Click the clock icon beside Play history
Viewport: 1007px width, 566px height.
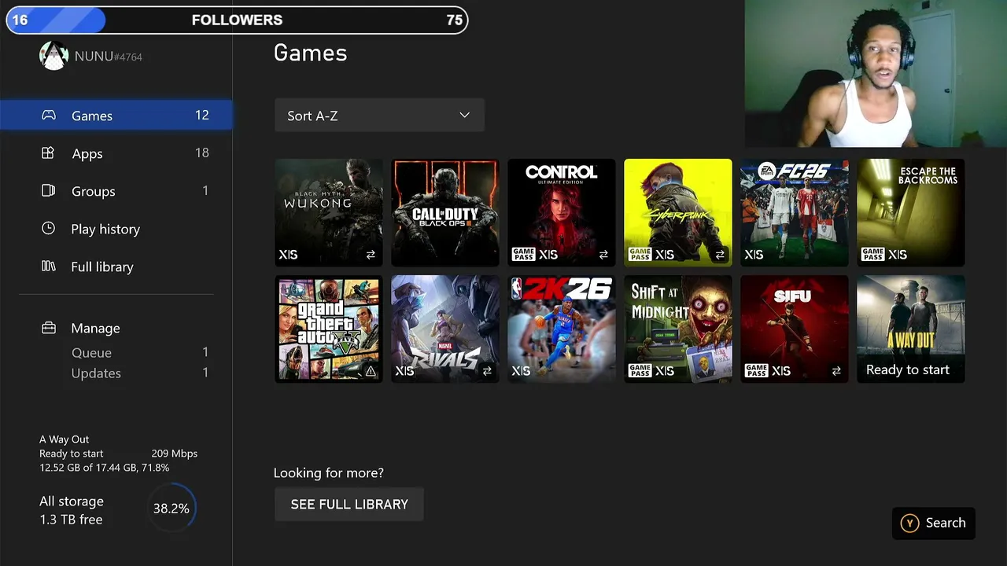click(x=49, y=229)
